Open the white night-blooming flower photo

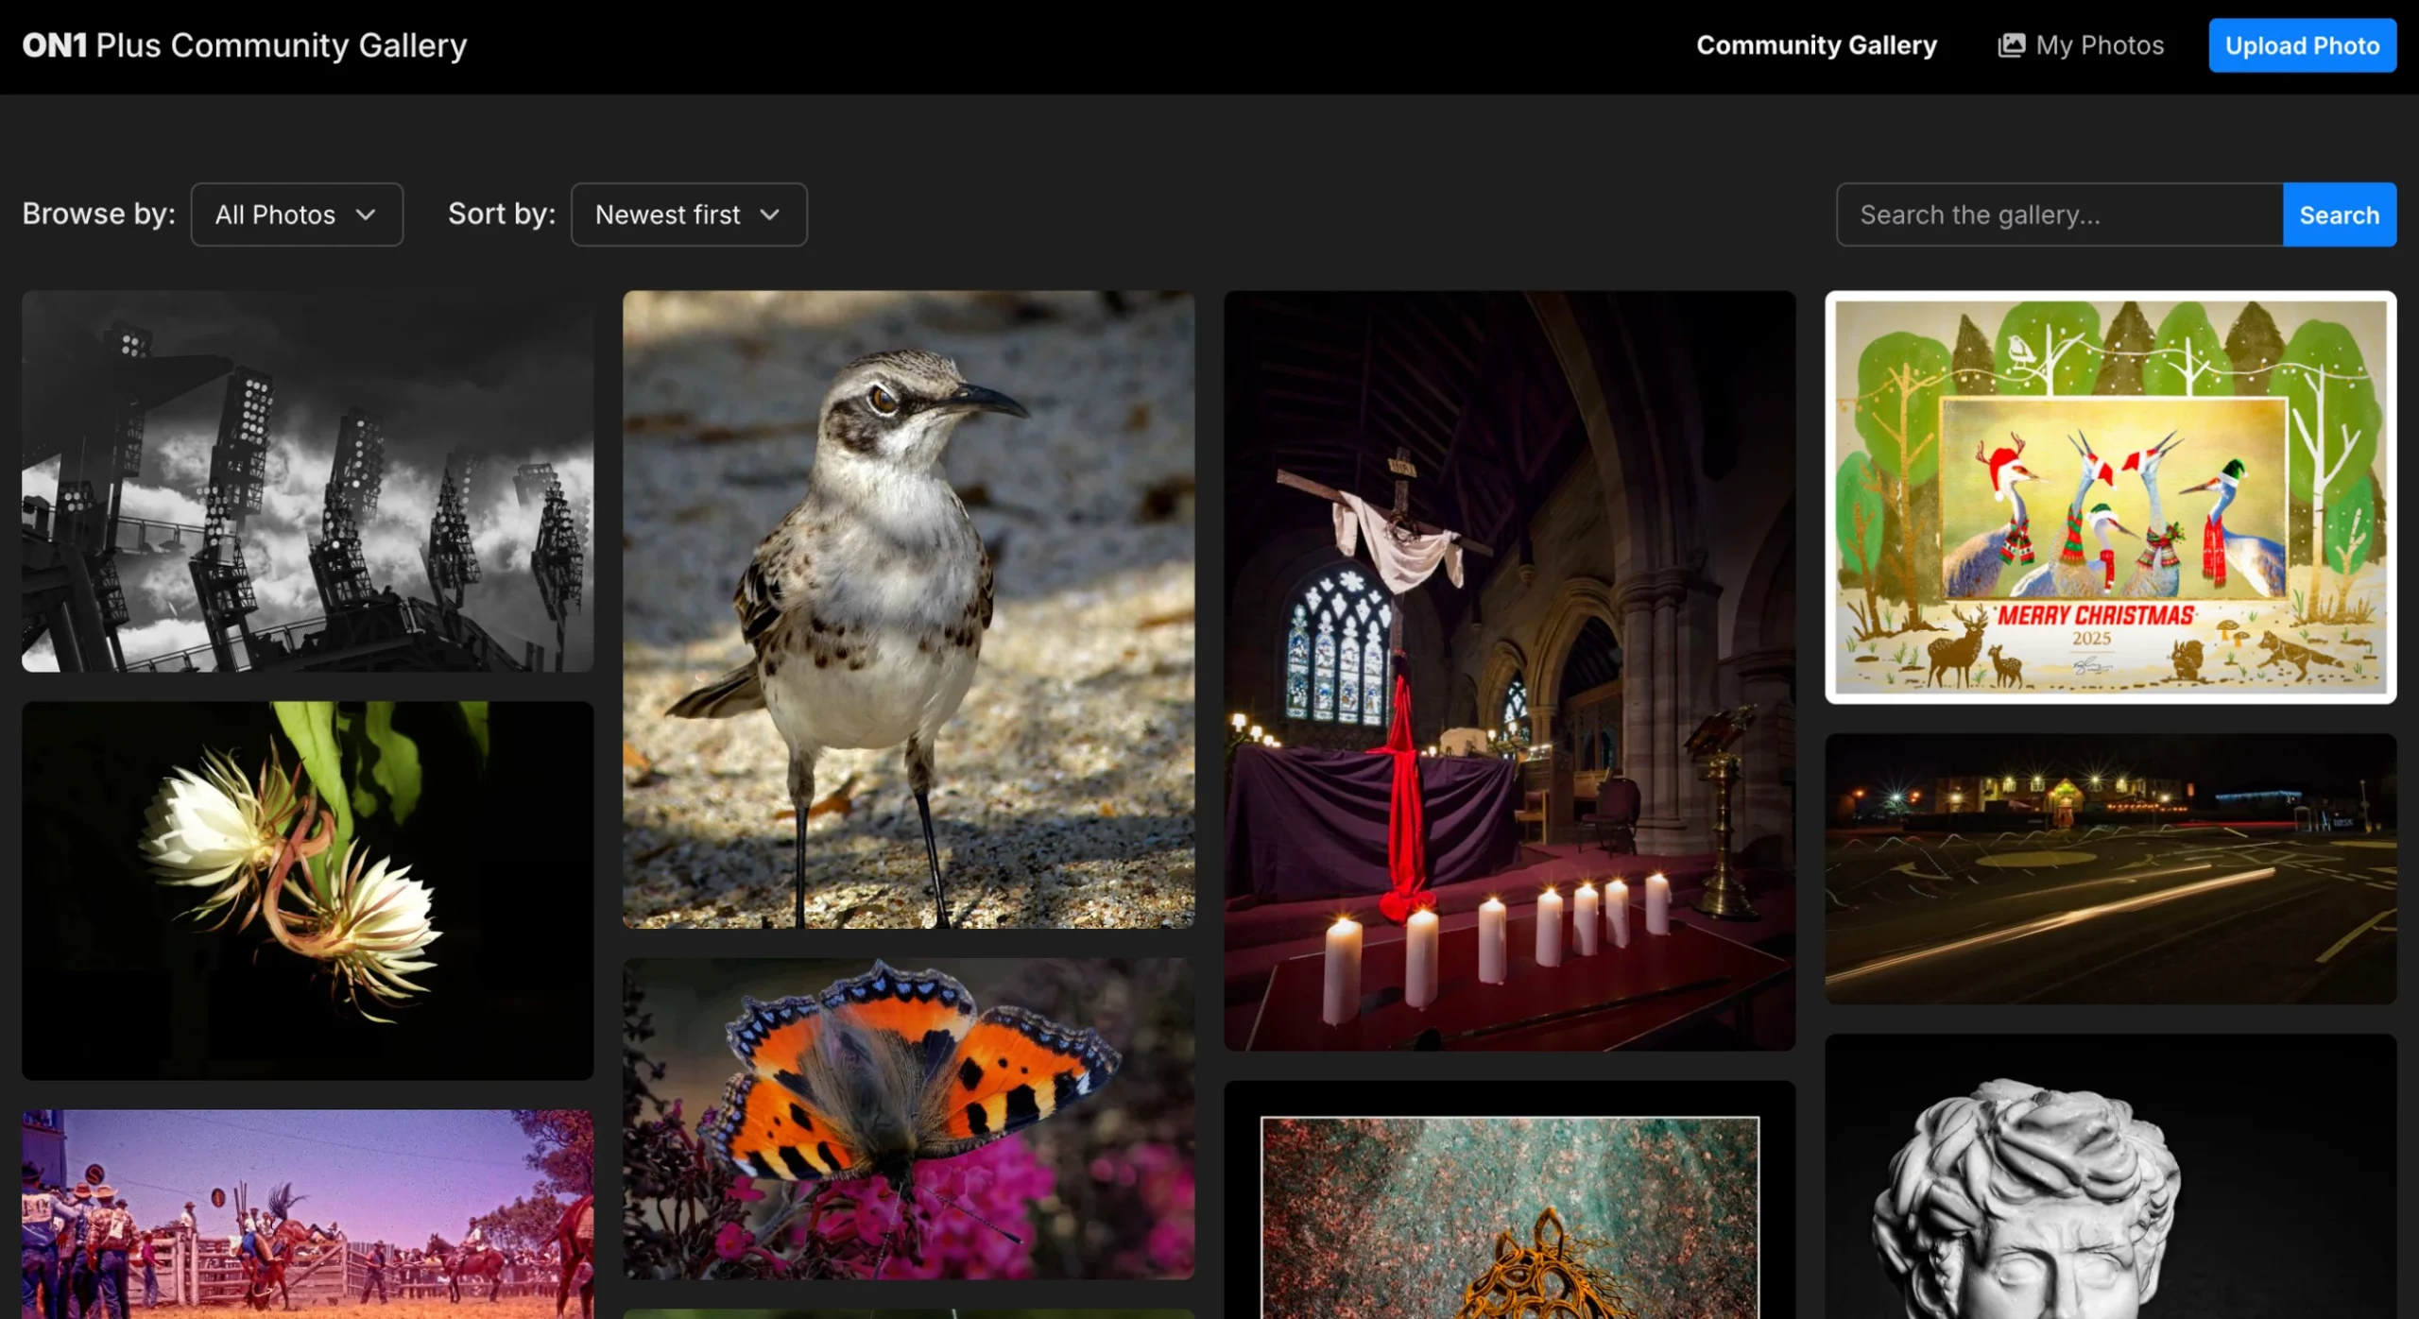click(x=308, y=891)
